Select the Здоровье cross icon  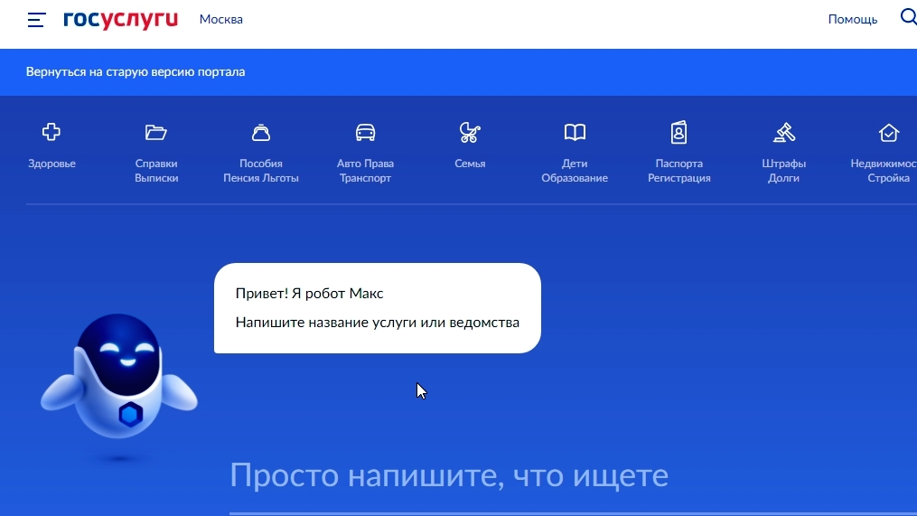tap(51, 133)
